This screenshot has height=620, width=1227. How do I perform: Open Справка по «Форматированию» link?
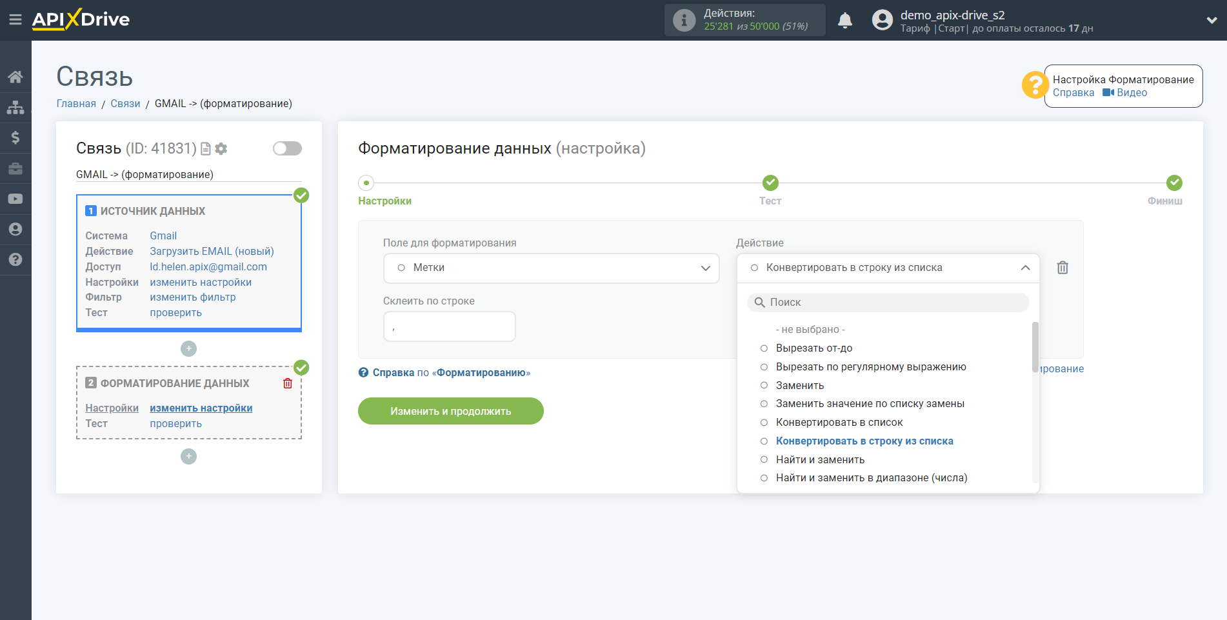click(x=451, y=373)
